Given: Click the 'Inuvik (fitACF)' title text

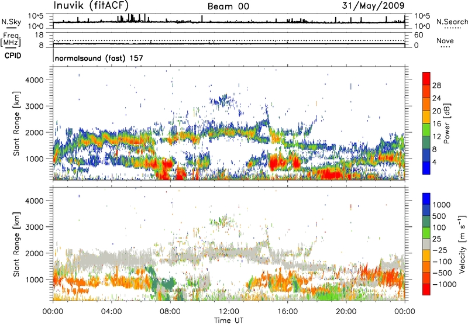Looking at the screenshot, I should click(x=91, y=5).
